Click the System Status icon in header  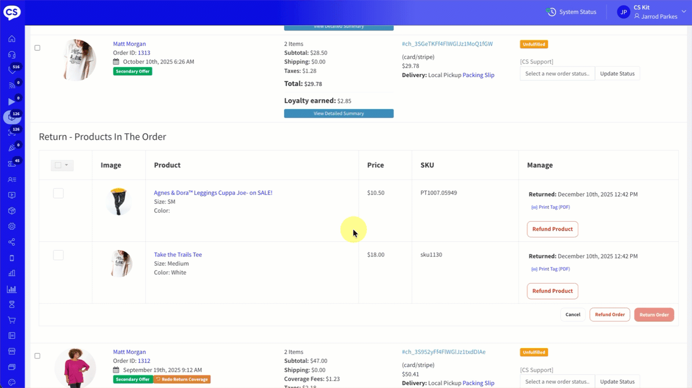tap(551, 12)
